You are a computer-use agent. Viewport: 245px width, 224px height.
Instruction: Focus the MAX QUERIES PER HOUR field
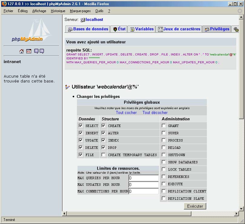(144, 178)
